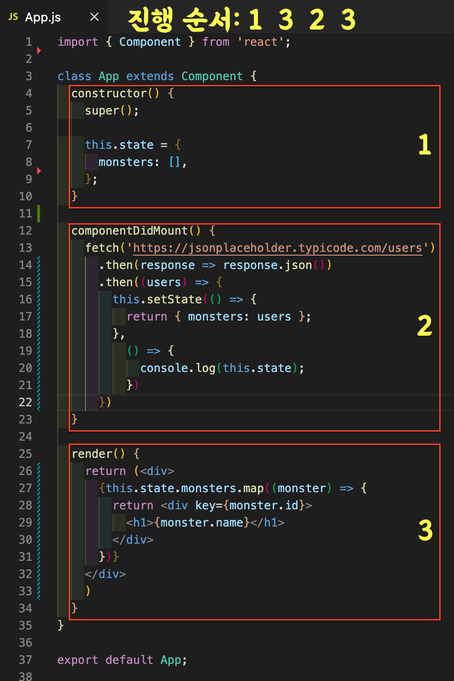This screenshot has height=681, width=454.
Task: Click the 'super' call on line 5
Action: (102, 111)
